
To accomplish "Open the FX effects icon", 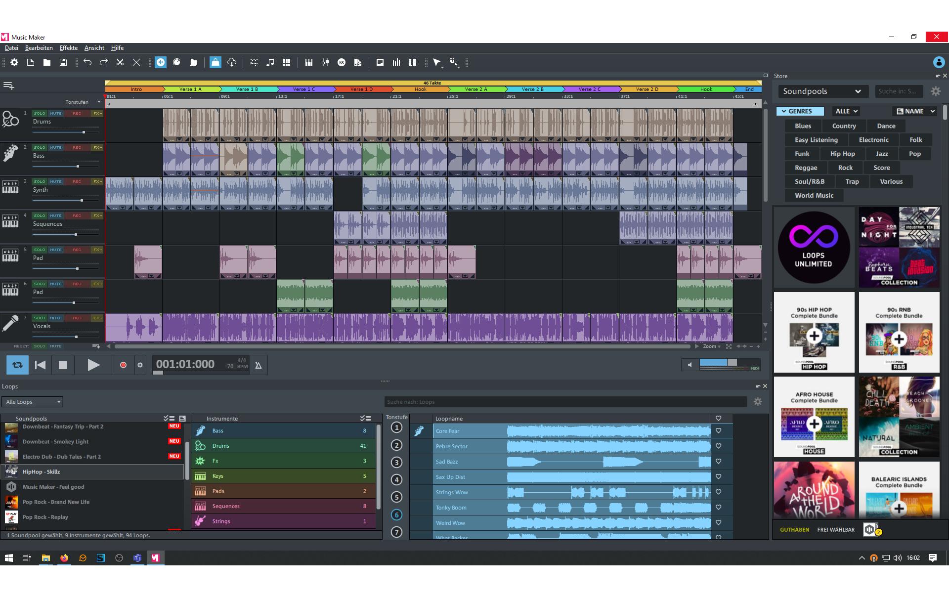I will click(x=342, y=62).
